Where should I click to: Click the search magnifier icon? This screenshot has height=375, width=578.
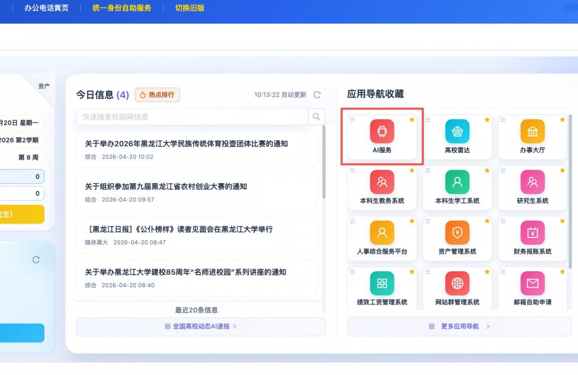click(x=317, y=117)
